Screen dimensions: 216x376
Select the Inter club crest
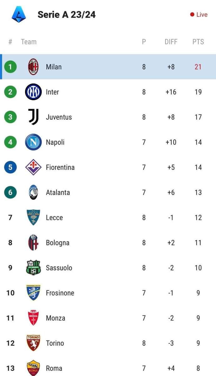coord(33,92)
